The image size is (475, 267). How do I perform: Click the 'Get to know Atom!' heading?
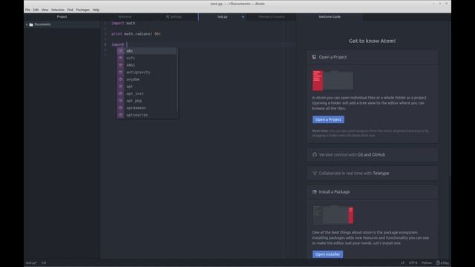point(372,41)
